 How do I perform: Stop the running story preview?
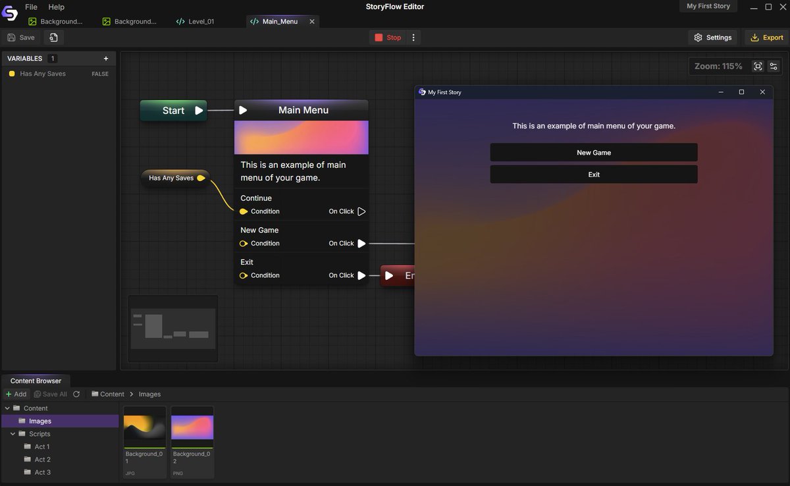pyautogui.click(x=388, y=38)
